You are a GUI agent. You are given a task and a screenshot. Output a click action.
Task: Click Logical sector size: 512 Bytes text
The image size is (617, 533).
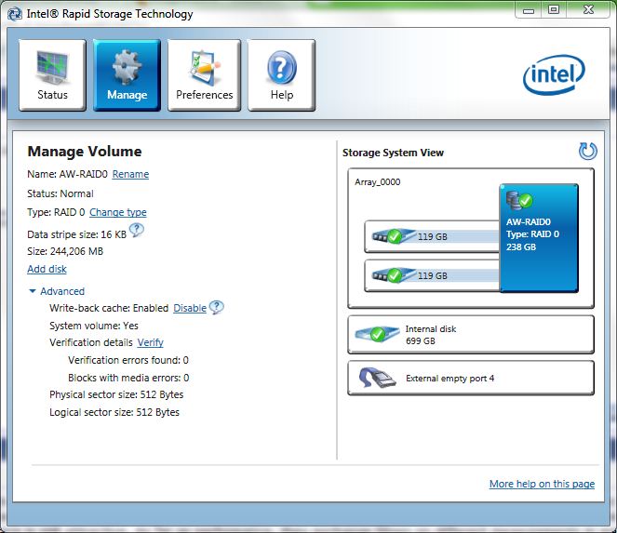click(x=114, y=412)
